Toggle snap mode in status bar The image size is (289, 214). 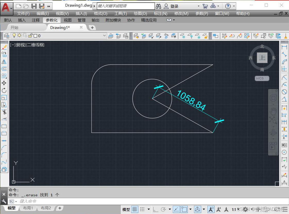pos(142,209)
